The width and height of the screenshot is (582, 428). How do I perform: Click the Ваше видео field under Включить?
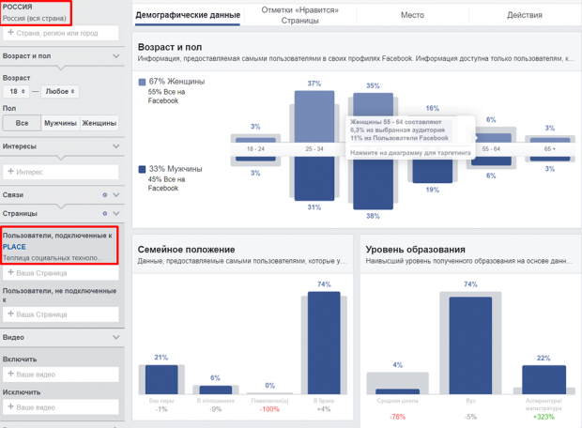click(x=61, y=374)
